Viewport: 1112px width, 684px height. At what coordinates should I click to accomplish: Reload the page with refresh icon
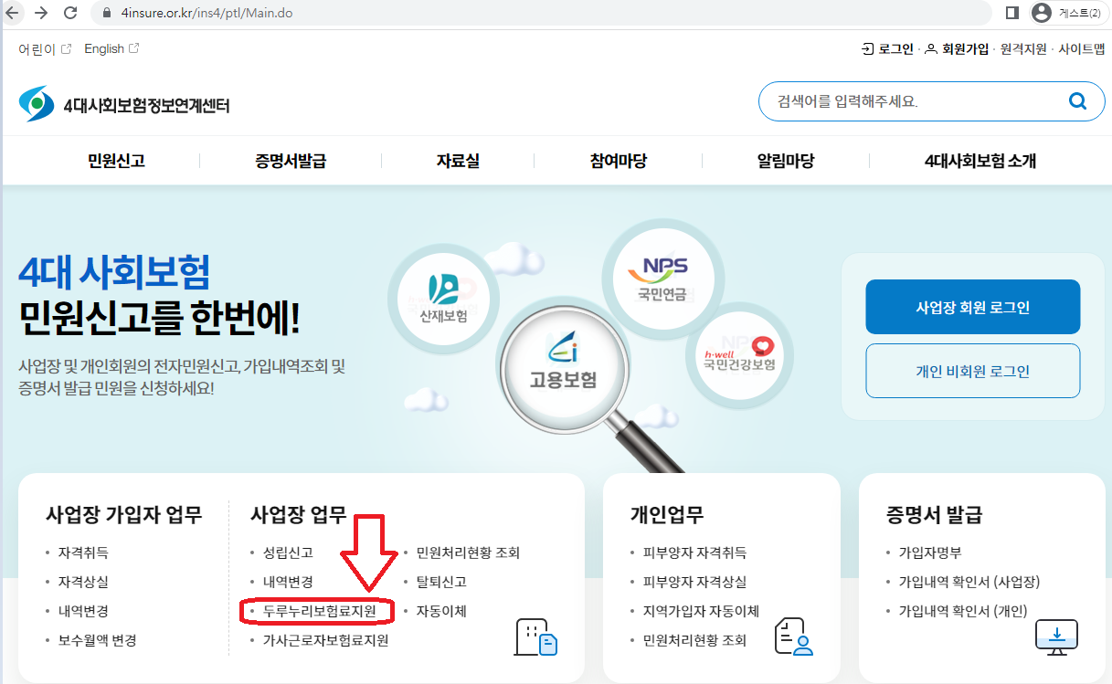point(70,13)
